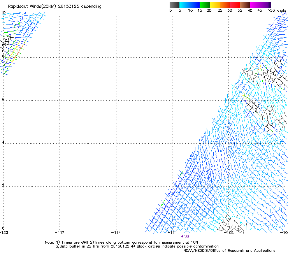
Task: Select the red 30–35 knots legend swatch
Action: (235, 5)
